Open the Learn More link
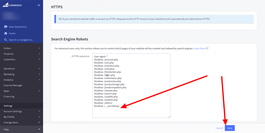 (x=199, y=48)
